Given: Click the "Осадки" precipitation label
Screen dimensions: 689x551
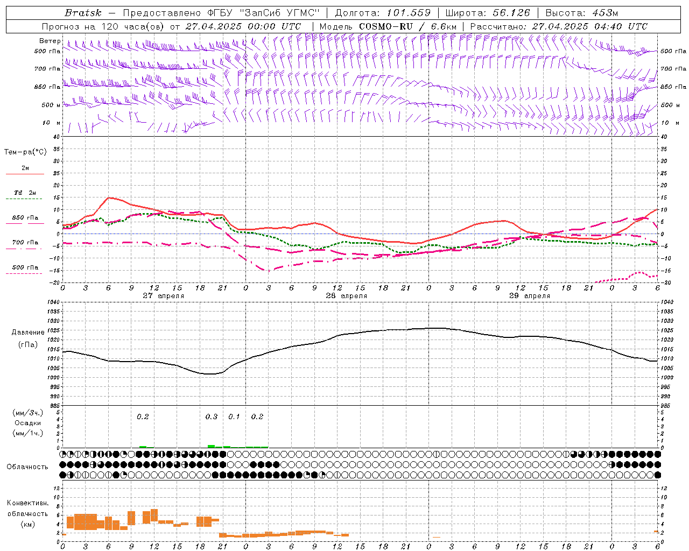Looking at the screenshot, I should (27, 423).
